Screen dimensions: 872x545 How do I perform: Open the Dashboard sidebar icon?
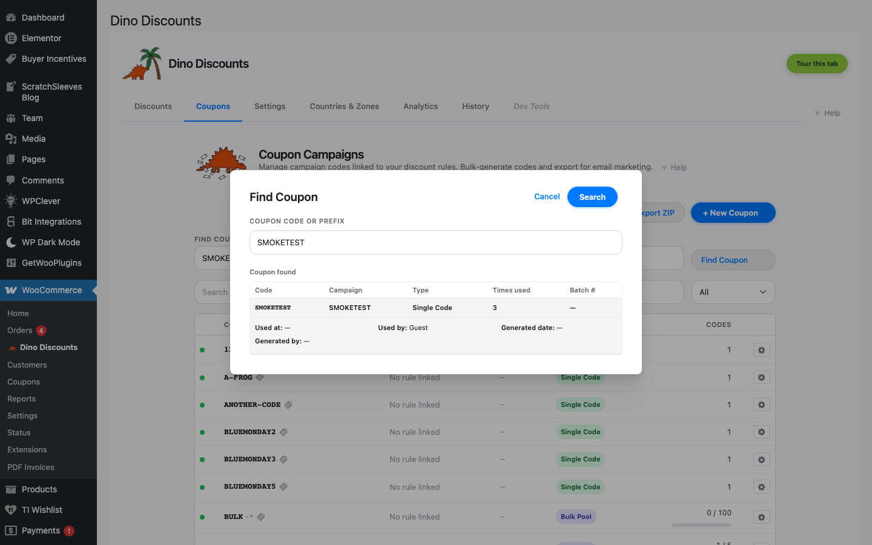[11, 18]
